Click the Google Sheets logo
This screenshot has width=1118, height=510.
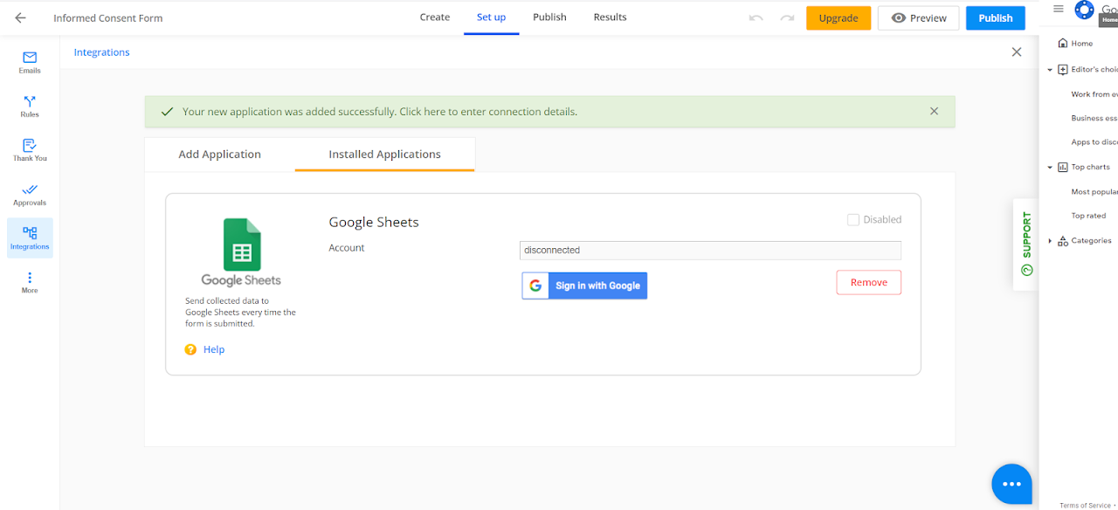(x=241, y=252)
